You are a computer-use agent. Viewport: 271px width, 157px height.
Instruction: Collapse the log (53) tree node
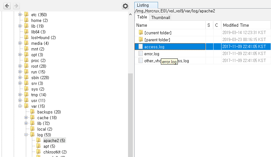[26, 135]
